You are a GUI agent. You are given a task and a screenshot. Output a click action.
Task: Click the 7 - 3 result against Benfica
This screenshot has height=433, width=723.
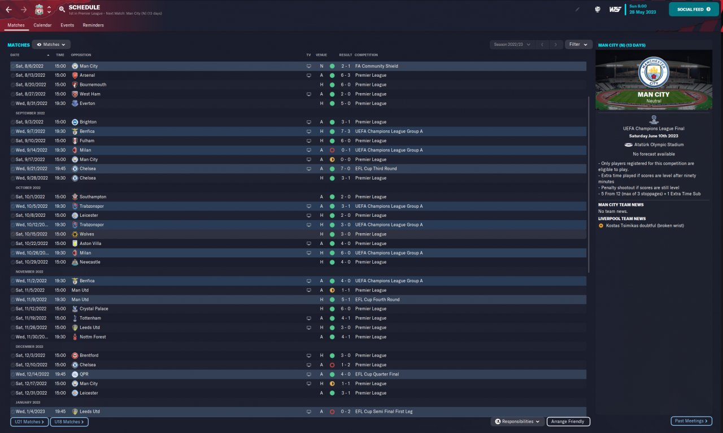pos(346,131)
